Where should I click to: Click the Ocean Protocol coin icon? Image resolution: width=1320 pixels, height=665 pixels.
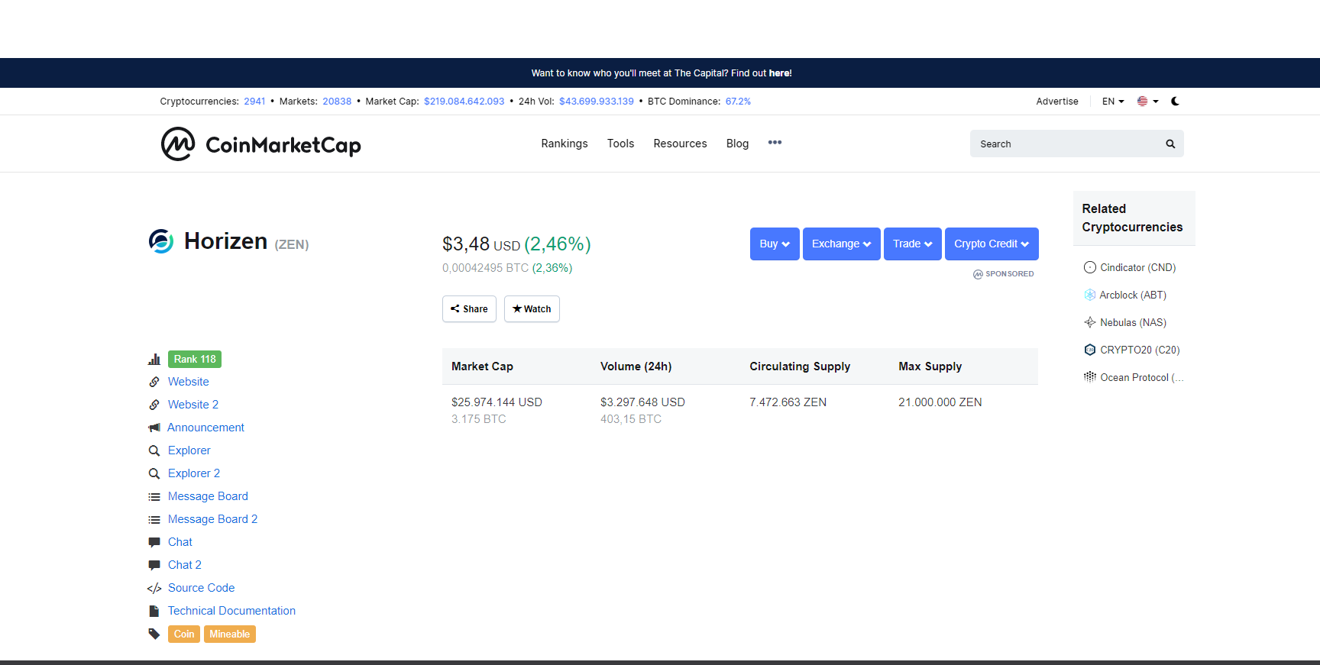[1090, 377]
